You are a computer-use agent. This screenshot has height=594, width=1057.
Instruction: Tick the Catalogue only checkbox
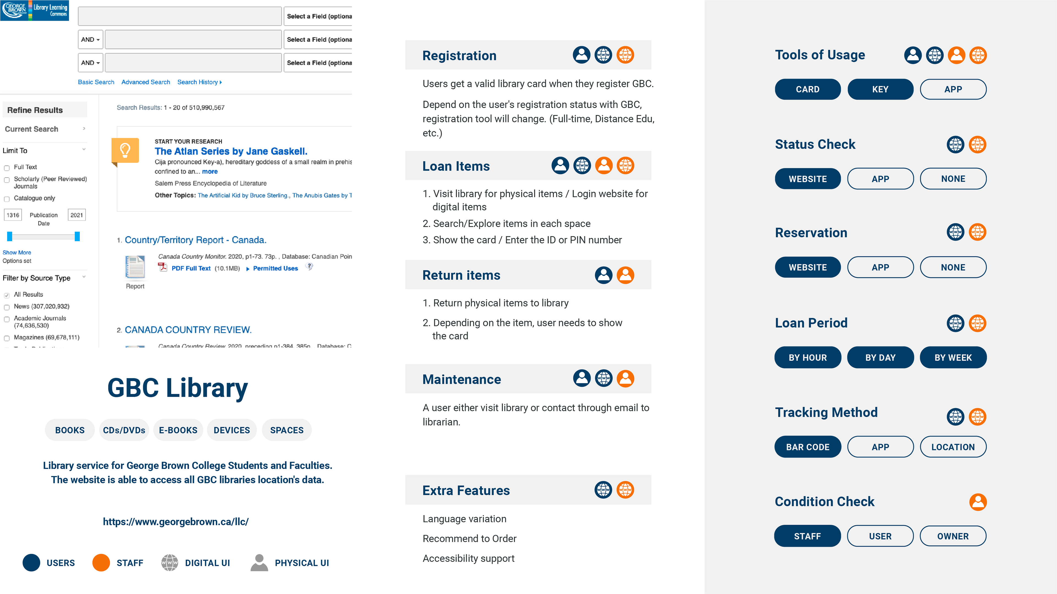tap(7, 199)
